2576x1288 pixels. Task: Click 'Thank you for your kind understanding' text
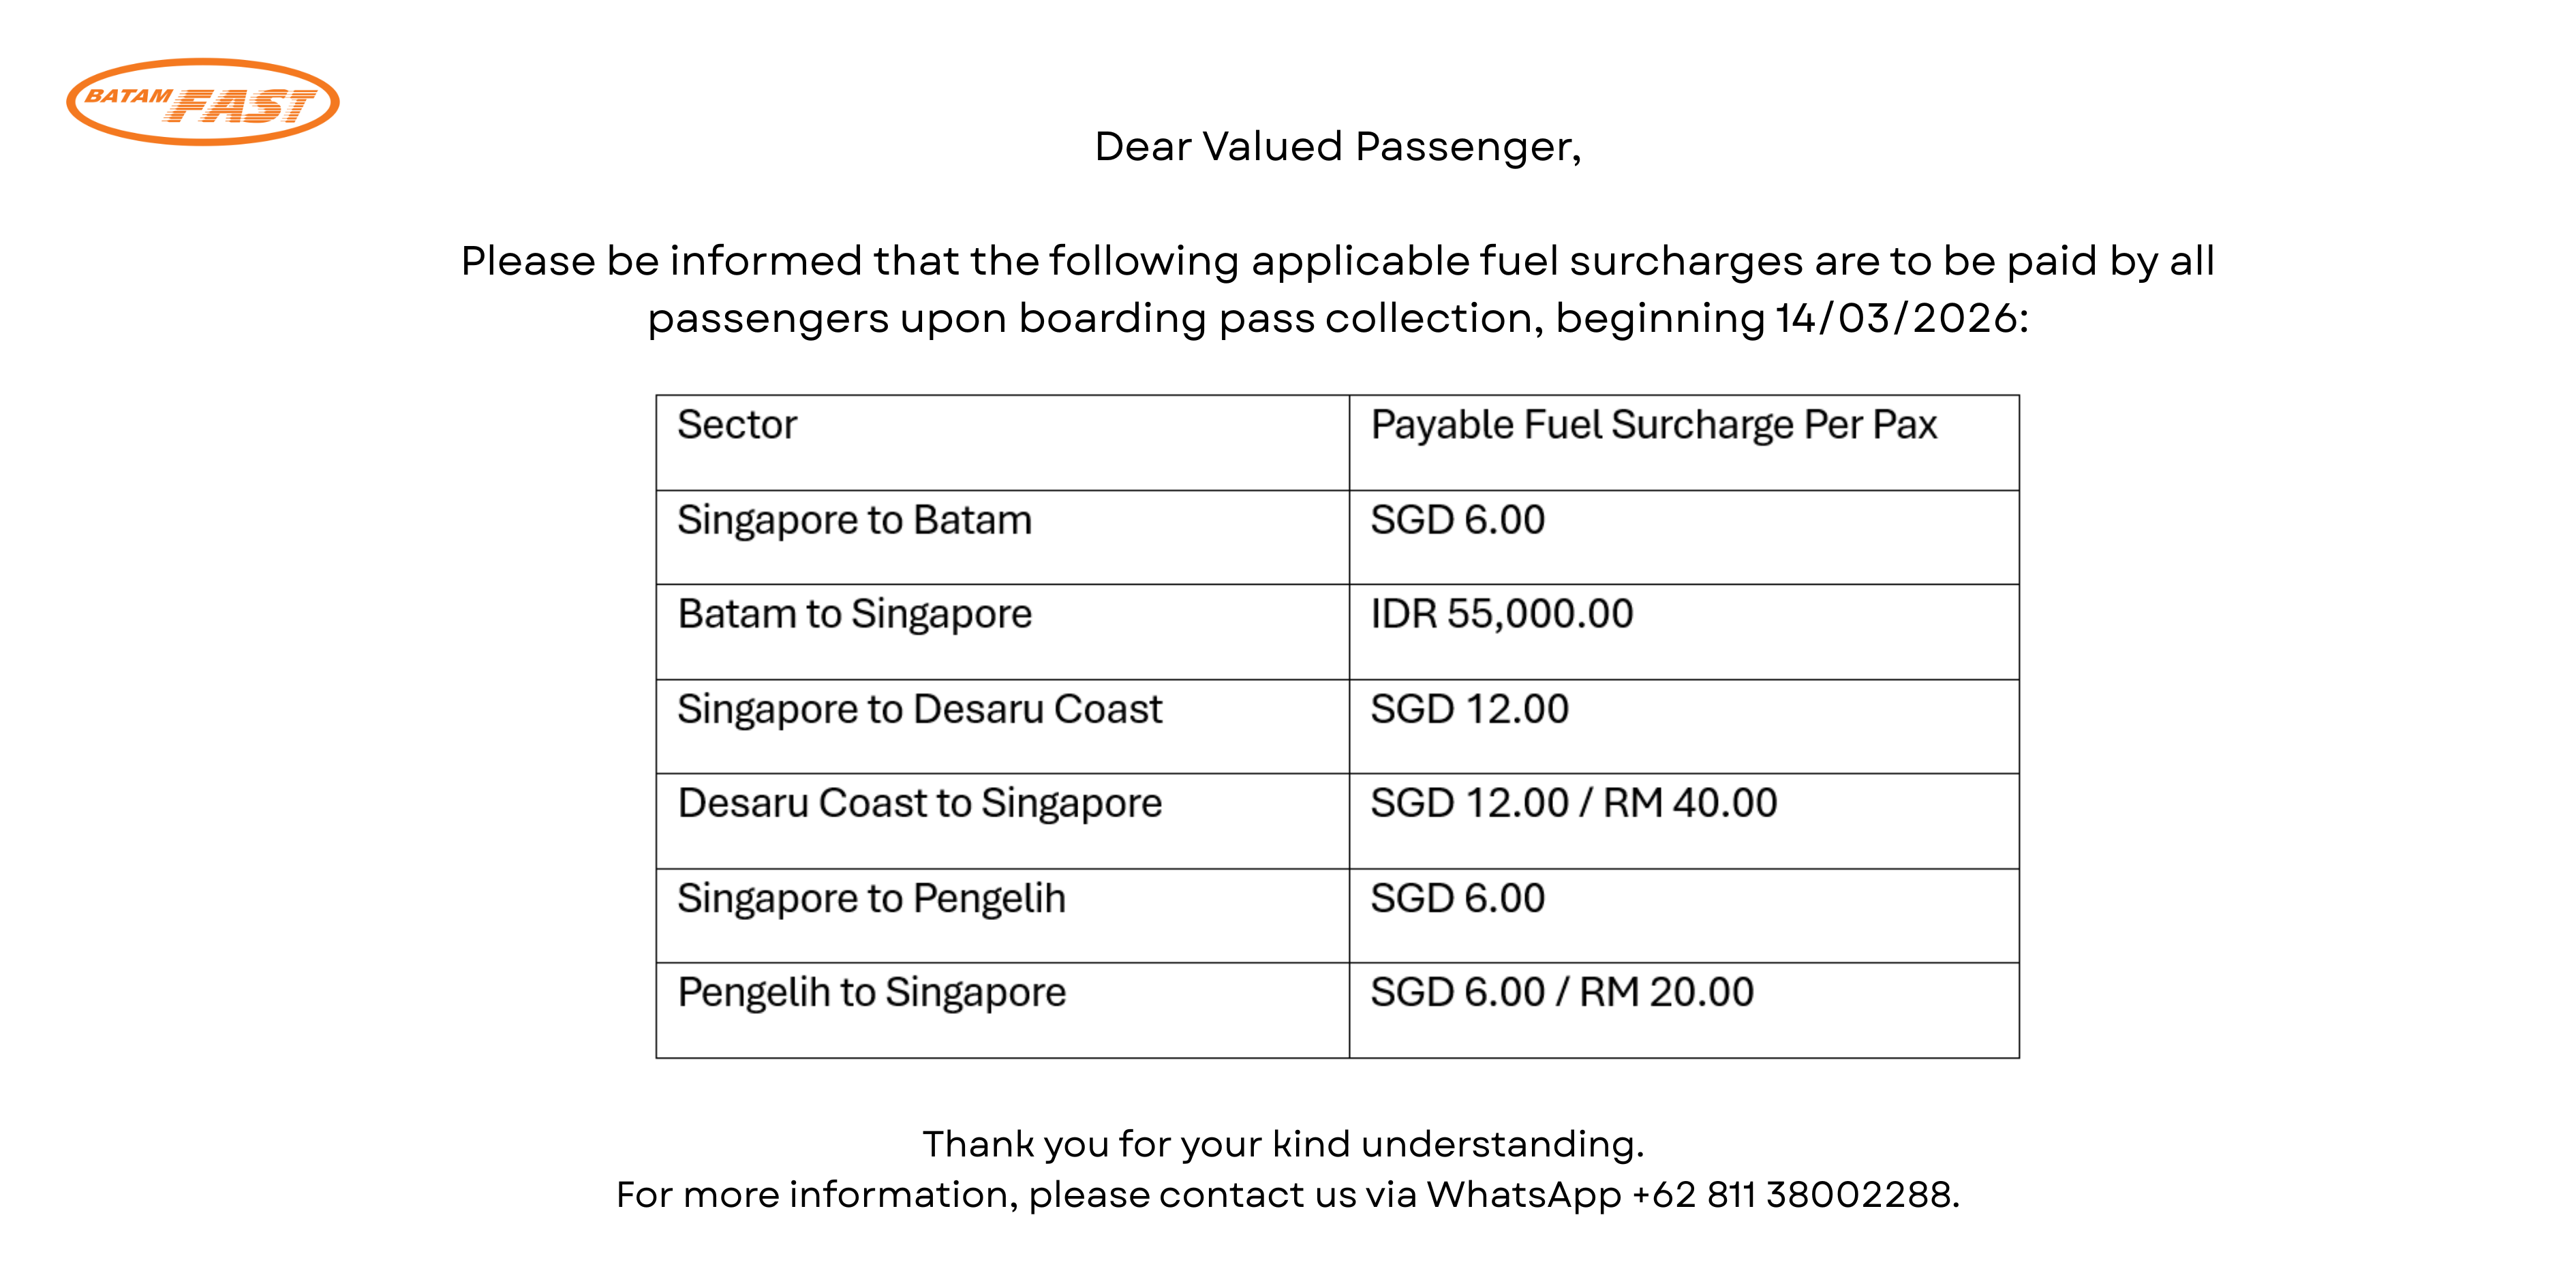click(1283, 1144)
